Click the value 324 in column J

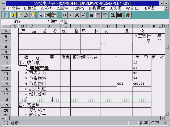[136, 73]
